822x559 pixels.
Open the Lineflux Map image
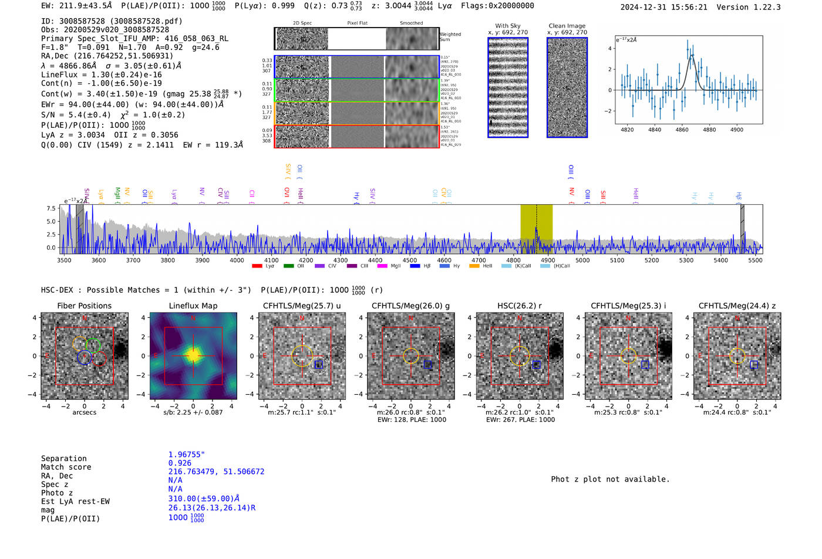point(193,355)
